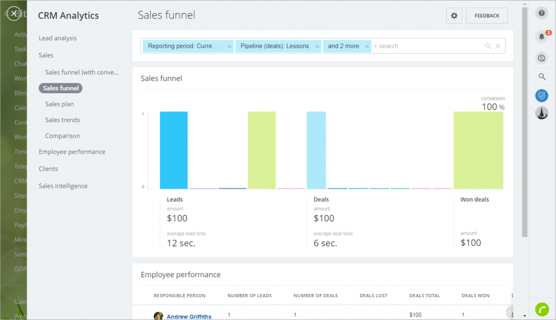Open notifications bell with 2 alerts
This screenshot has height=320, width=556.
point(541,36)
